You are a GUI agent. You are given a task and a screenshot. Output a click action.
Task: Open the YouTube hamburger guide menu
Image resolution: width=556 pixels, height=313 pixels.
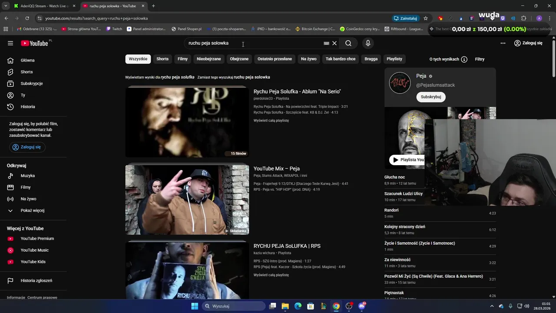point(10,43)
